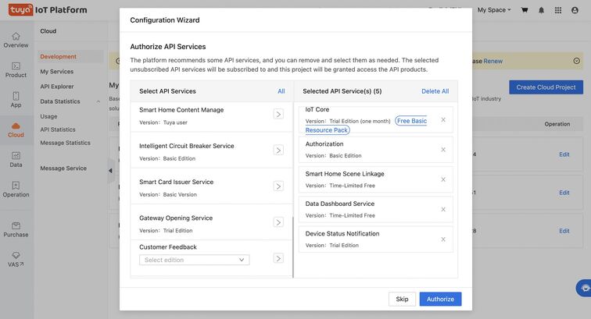This screenshot has height=319, width=591.
Task: Add Smart Home Content Manage service arrow
Action: pyautogui.click(x=278, y=114)
